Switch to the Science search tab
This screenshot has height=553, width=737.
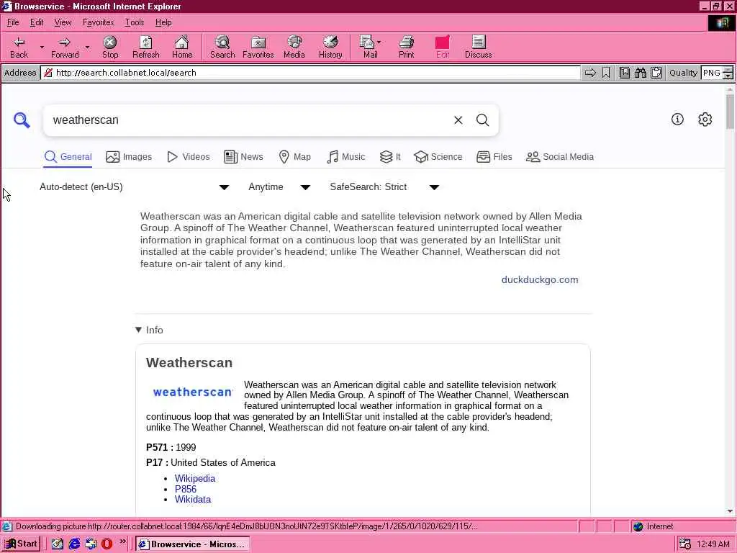coord(438,157)
